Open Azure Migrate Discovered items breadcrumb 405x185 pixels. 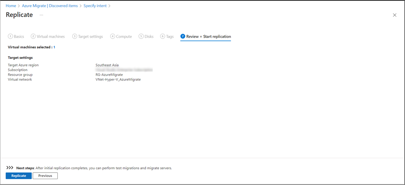(x=51, y=6)
